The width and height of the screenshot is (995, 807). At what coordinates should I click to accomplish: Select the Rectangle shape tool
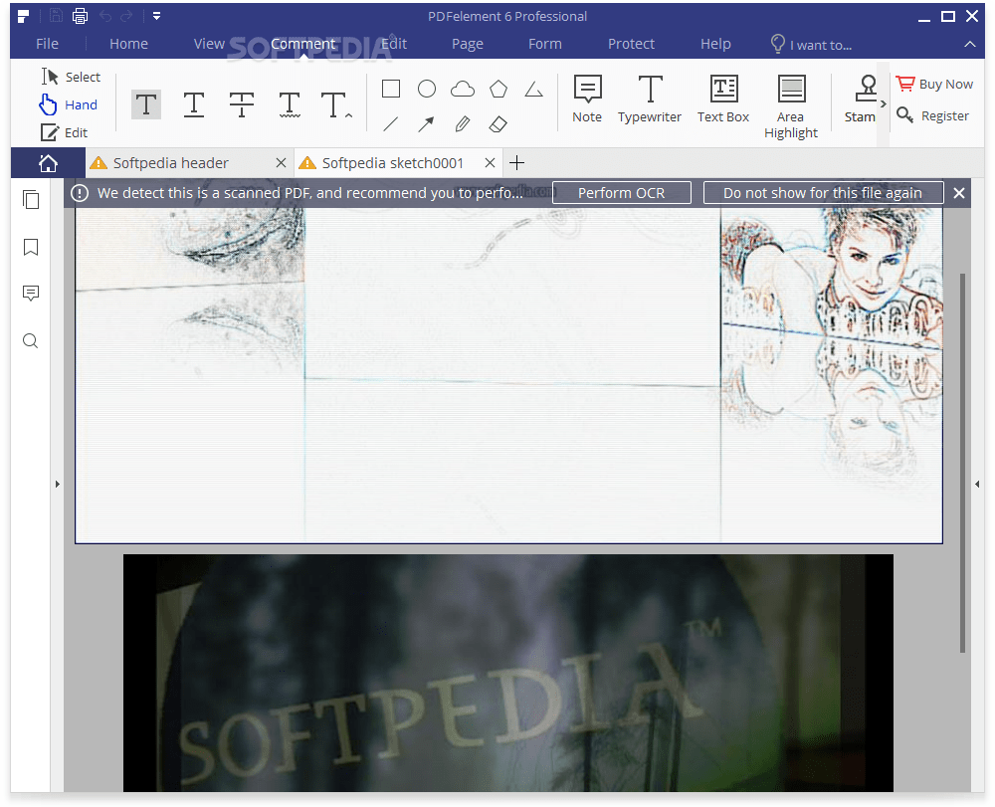pos(391,89)
